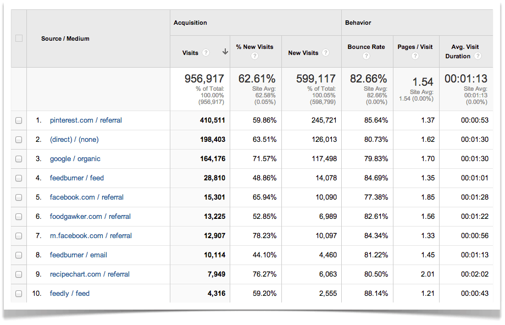Open the Bounce Rate help tooltip
The height and width of the screenshot is (325, 505).
(x=366, y=56)
